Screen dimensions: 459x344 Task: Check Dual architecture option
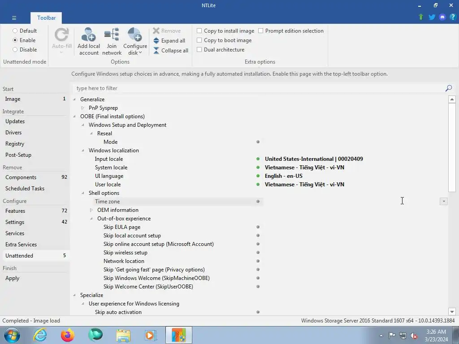[199, 49]
